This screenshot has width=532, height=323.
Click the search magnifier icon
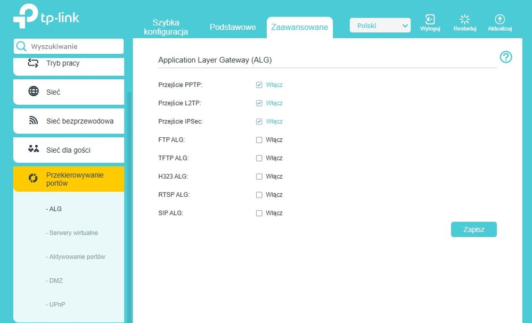pos(22,46)
